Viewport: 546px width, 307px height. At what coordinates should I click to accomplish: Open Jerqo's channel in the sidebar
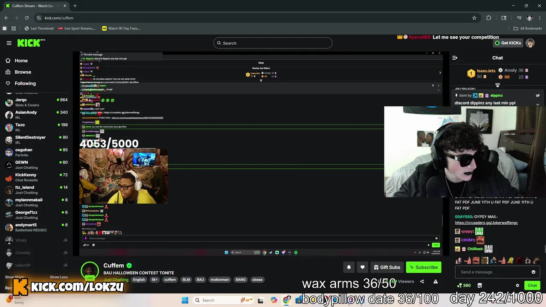pos(36,102)
